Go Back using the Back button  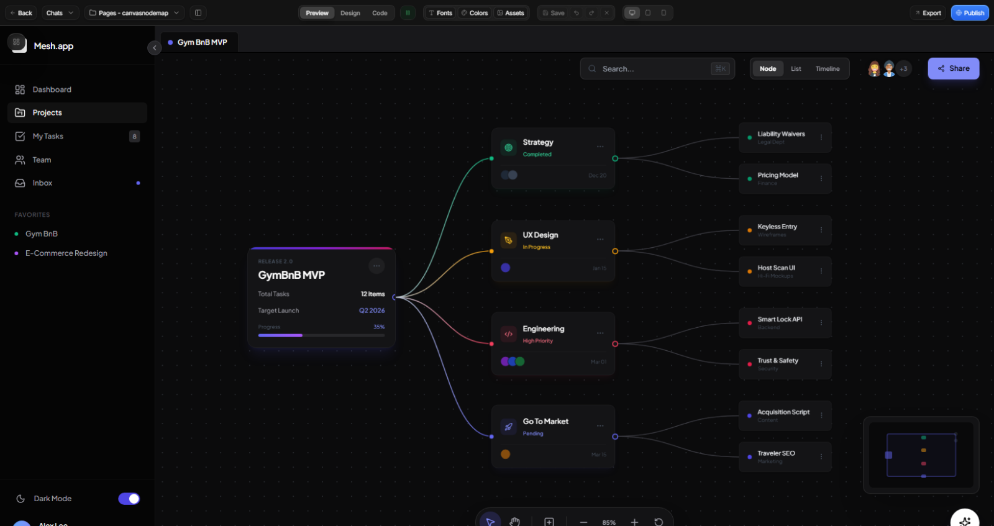21,12
